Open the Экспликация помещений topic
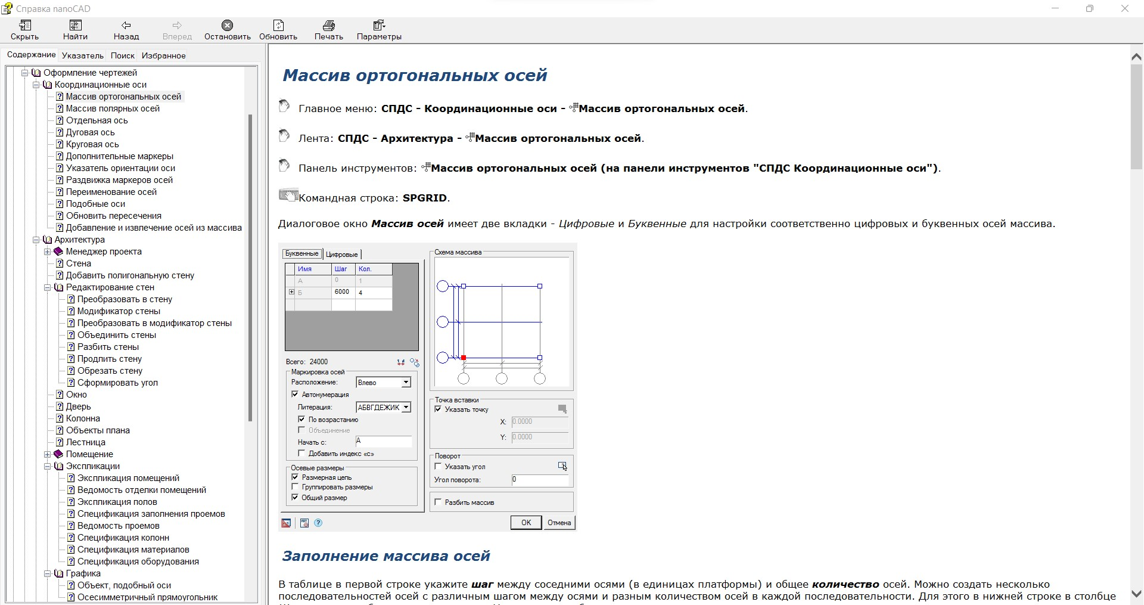The height and width of the screenshot is (605, 1144). point(128,478)
